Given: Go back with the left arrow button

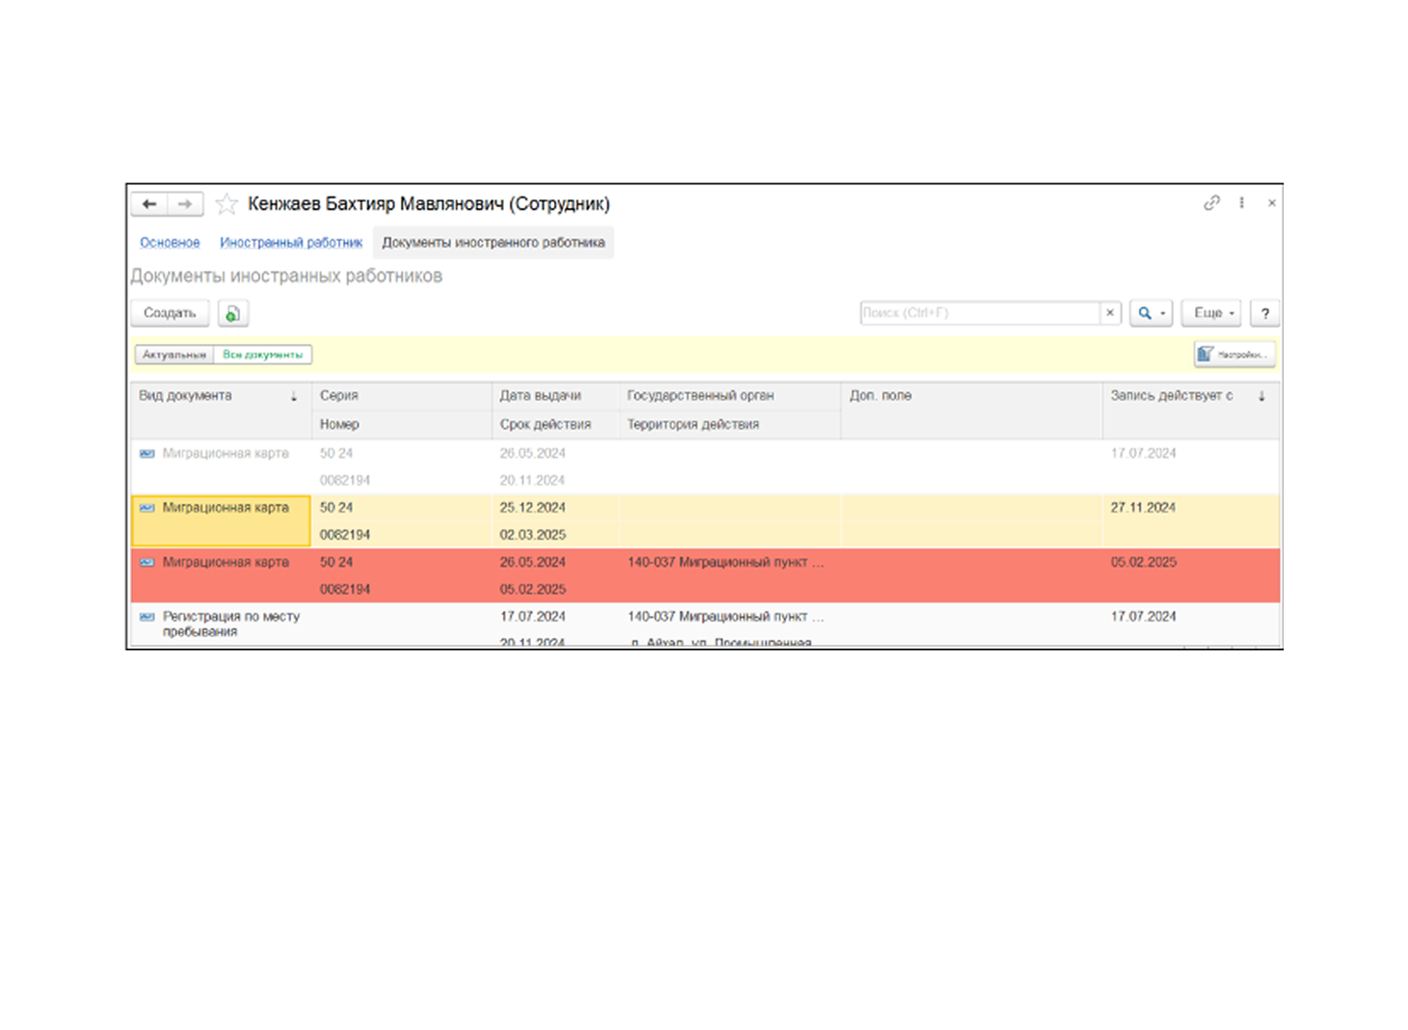Looking at the screenshot, I should (149, 204).
